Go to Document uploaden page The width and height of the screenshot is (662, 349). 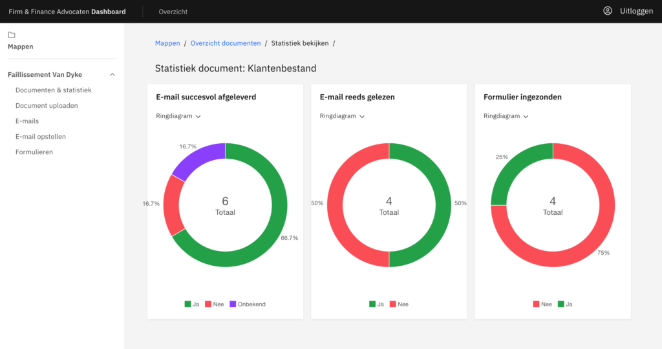47,106
